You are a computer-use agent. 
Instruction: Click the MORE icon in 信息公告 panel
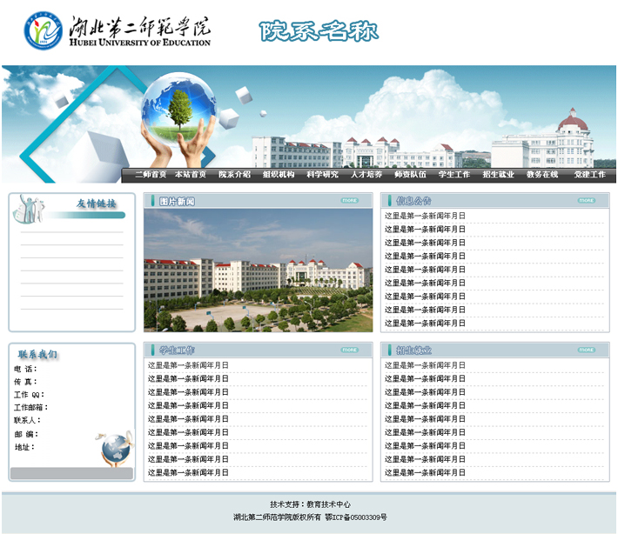[x=586, y=201]
